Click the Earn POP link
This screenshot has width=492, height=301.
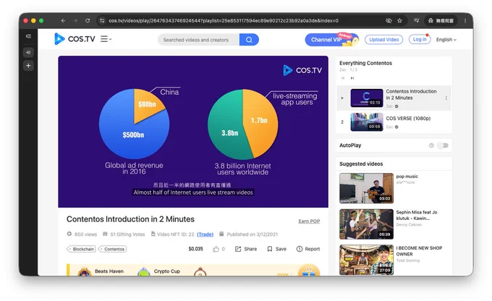tap(309, 221)
